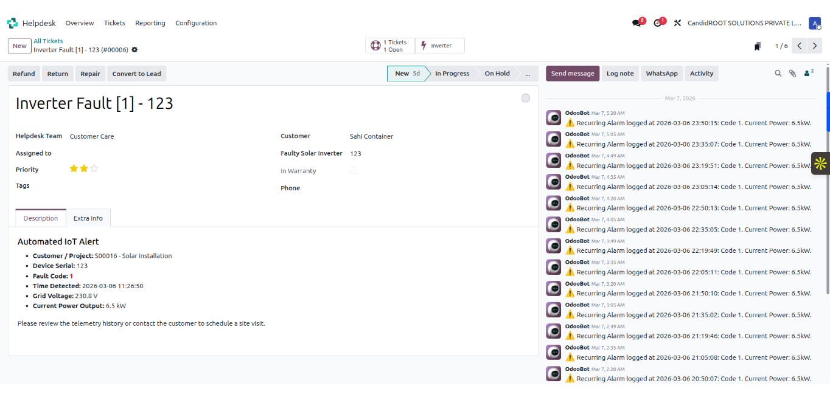Click the Grid Voltage 230.8 V line

[65, 296]
